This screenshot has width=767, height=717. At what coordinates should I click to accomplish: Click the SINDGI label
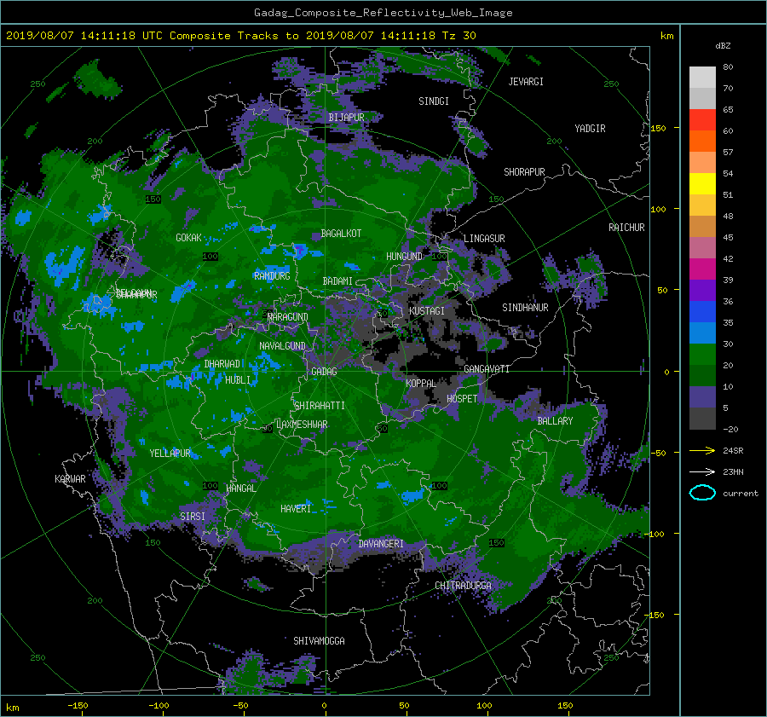click(x=434, y=101)
